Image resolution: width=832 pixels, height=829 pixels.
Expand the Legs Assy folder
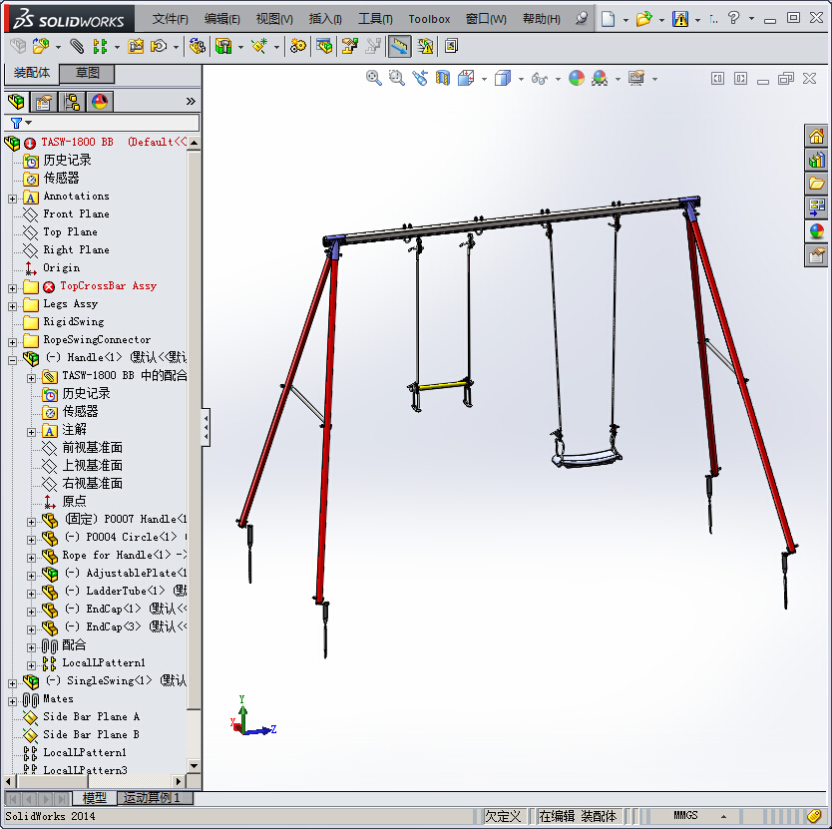click(x=12, y=307)
